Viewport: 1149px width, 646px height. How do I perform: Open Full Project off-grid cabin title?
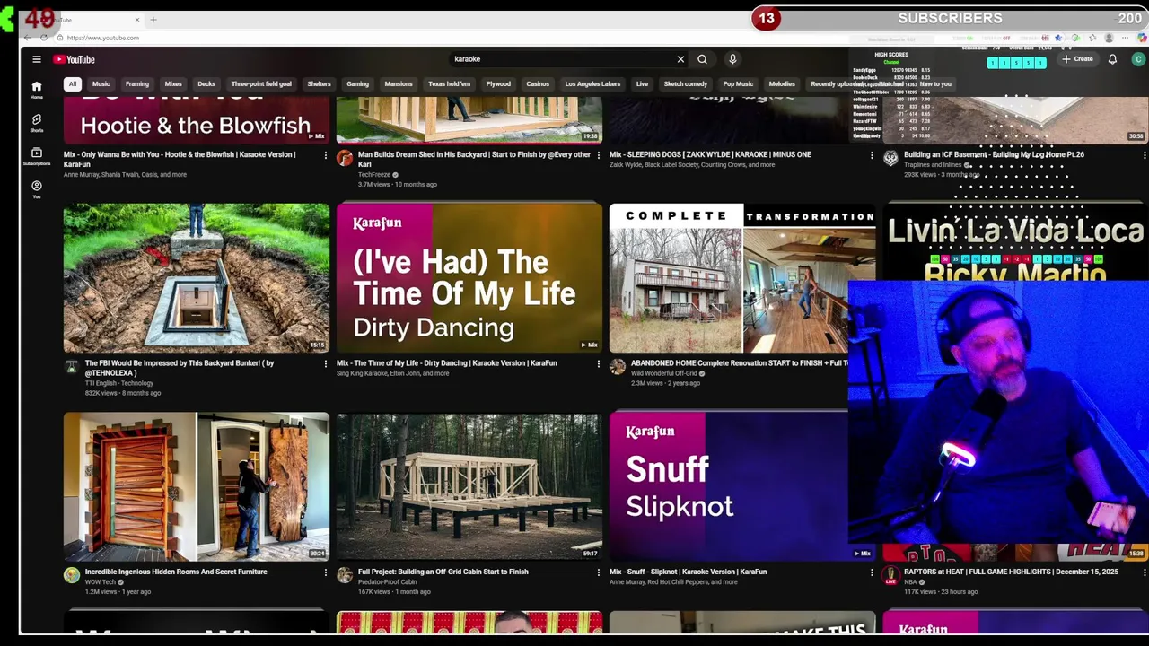point(443,572)
